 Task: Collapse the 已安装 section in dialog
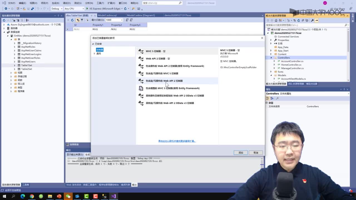click(x=93, y=44)
